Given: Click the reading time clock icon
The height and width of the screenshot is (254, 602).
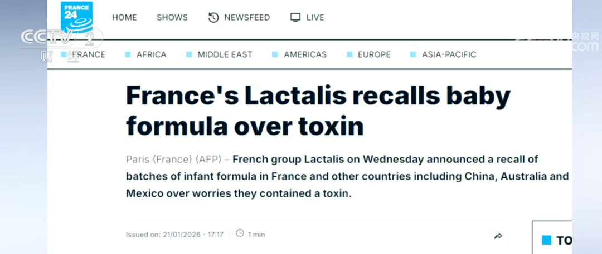Looking at the screenshot, I should pyautogui.click(x=240, y=233).
